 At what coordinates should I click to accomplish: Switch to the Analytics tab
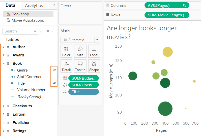tap(34, 6)
